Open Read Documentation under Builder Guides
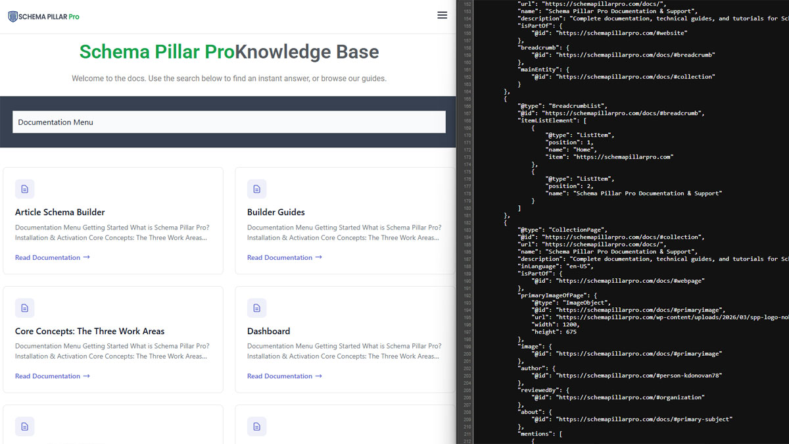This screenshot has height=444, width=789. 284,257
